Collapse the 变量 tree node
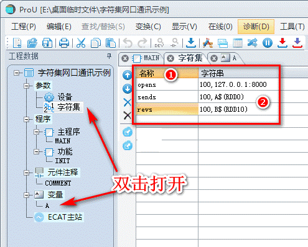This screenshot has width=308, height=247. pos(27,195)
